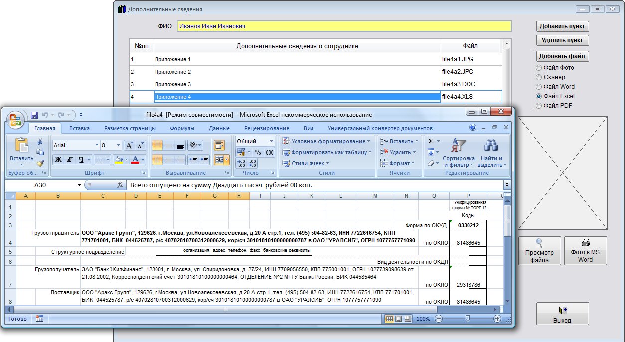Screen dimensions: 625x342
Task: Open the Arial font name dropdown
Action: (x=97, y=145)
